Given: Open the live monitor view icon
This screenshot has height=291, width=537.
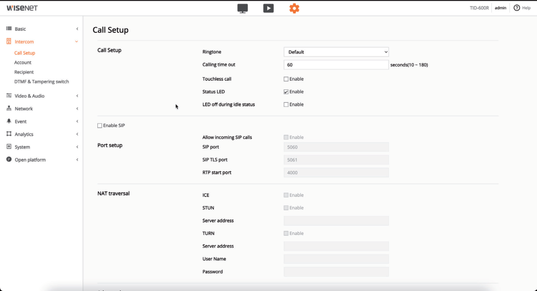Looking at the screenshot, I should click(242, 8).
